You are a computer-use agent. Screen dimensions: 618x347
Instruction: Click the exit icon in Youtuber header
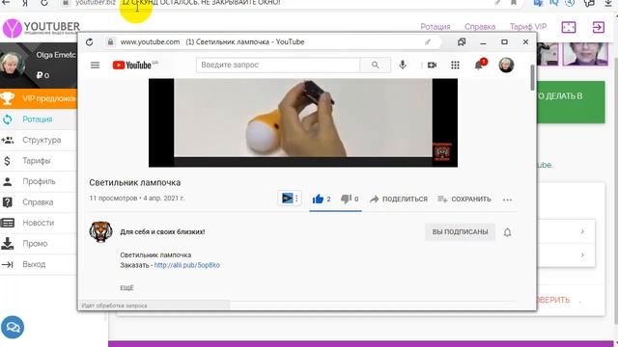[599, 27]
